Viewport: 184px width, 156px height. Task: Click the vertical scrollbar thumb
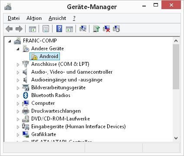[176, 67]
